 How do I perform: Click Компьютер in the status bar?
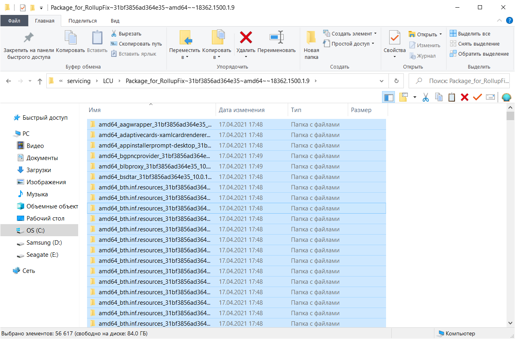[x=457, y=334]
